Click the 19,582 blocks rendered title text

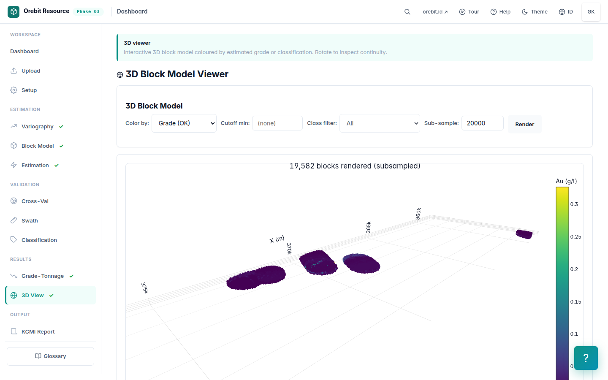(x=355, y=166)
